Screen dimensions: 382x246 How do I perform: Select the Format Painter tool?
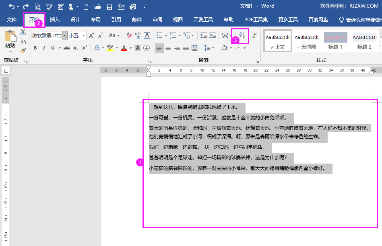[x=23, y=51]
